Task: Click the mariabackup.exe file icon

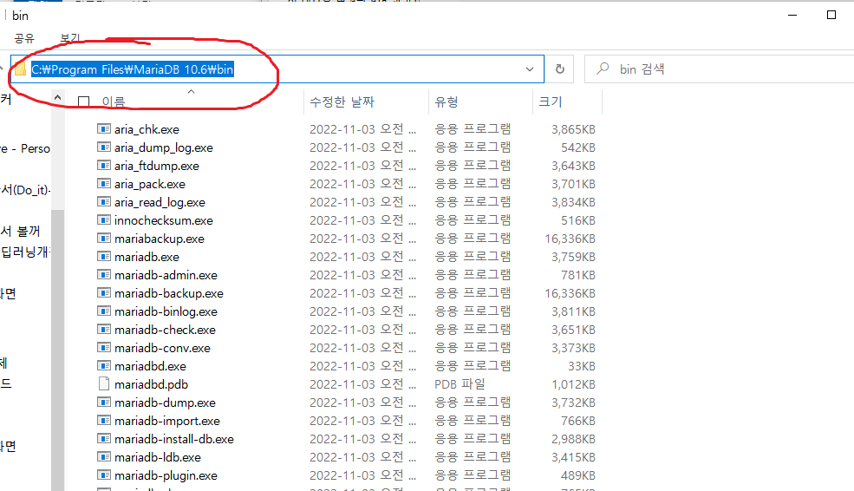Action: pos(104,239)
